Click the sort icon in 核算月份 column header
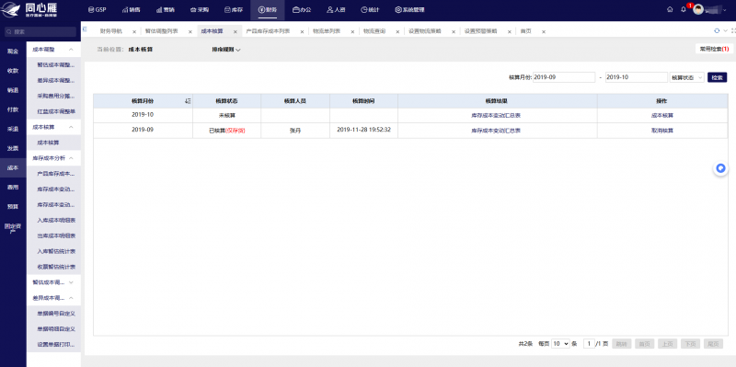736x367 pixels. click(188, 101)
